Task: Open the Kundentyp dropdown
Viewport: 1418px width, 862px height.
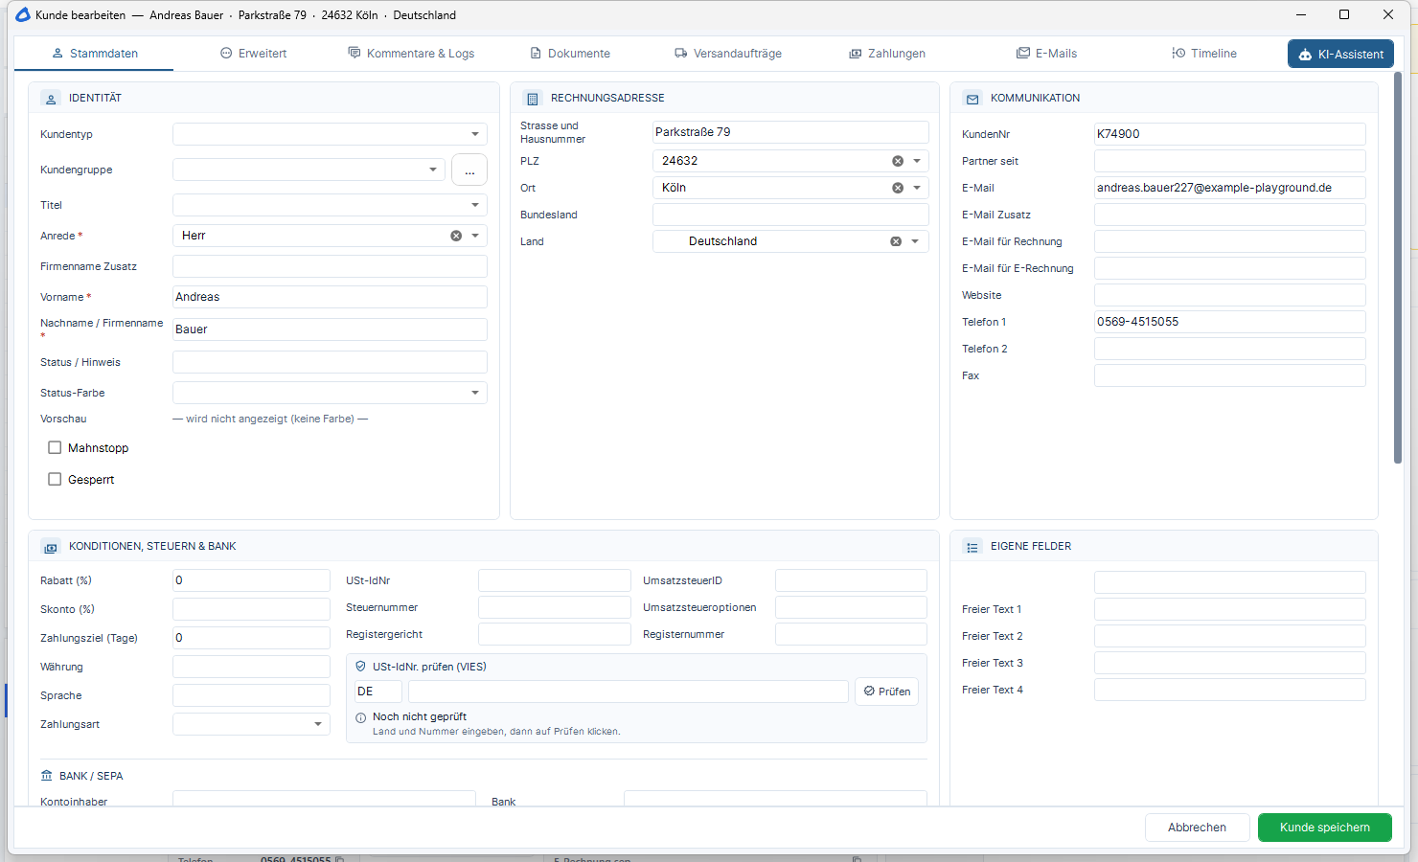Action: point(330,134)
